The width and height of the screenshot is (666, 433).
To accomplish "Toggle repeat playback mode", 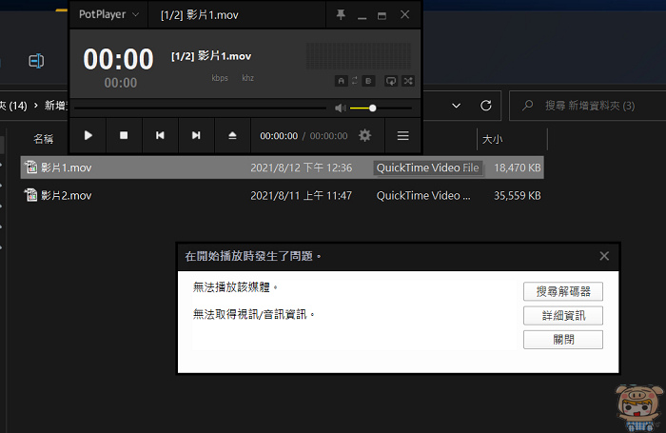I will coord(391,81).
